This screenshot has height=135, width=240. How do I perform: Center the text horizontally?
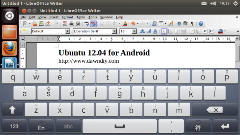pyautogui.click(x=171, y=31)
